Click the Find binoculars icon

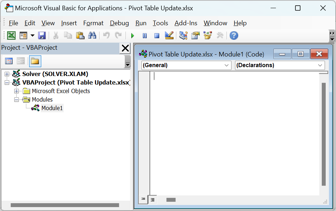(x=92, y=36)
